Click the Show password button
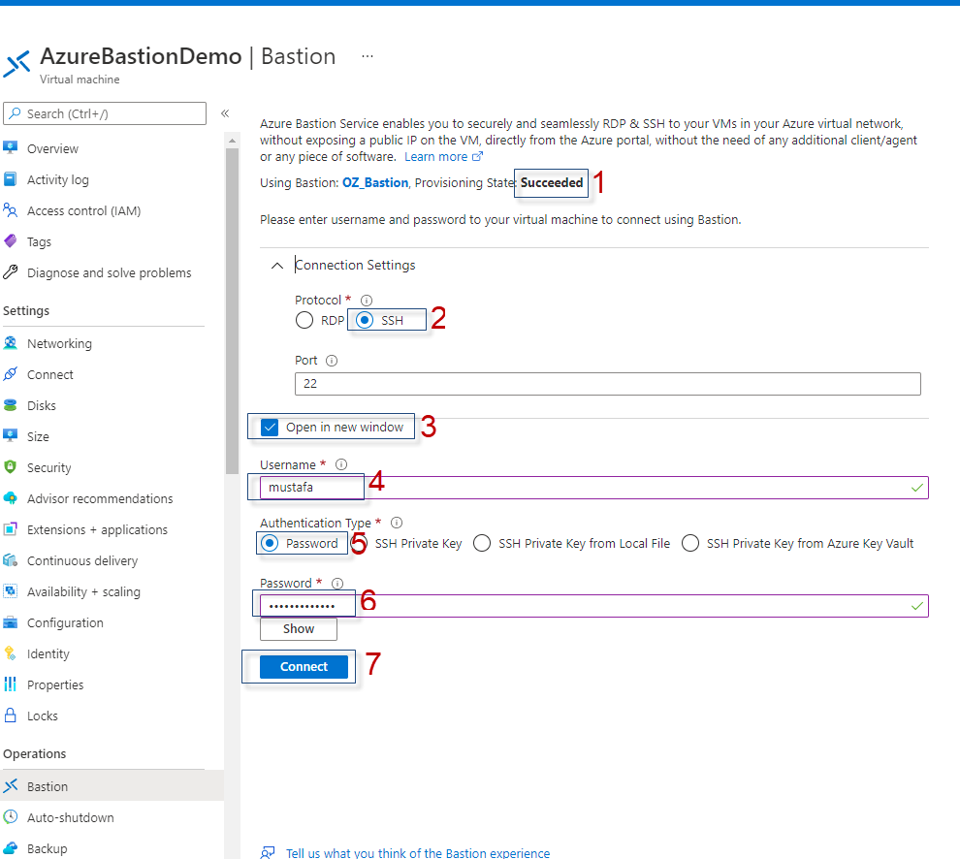This screenshot has height=859, width=960. click(298, 629)
